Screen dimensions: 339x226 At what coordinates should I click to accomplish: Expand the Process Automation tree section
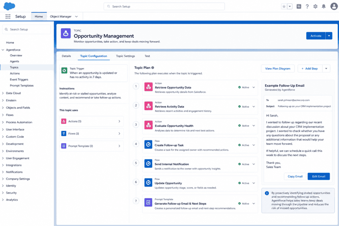pos(3,122)
